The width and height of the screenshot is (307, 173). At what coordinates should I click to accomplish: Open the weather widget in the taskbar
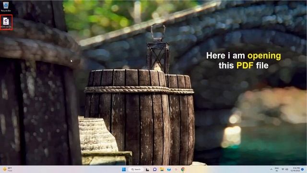(x=8, y=169)
